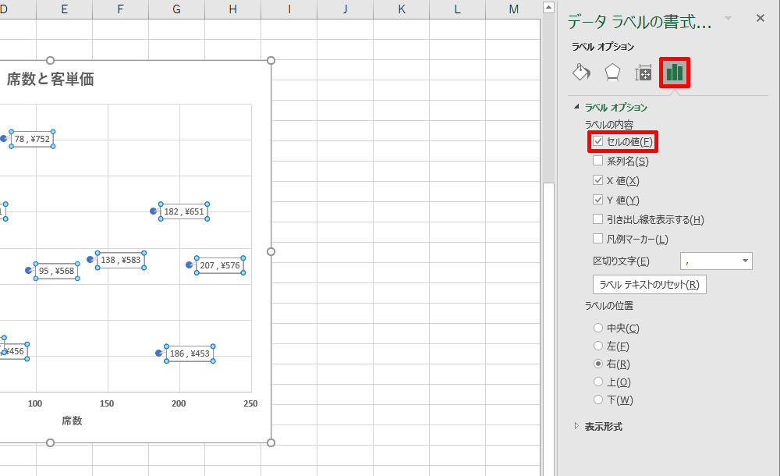Click the chart's top-right corner handle

click(271, 60)
